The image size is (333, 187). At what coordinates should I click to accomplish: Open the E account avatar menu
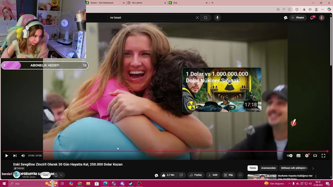322,18
